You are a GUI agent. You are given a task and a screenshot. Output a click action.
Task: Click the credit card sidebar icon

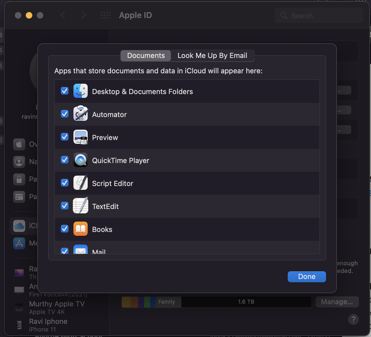[x=19, y=197]
